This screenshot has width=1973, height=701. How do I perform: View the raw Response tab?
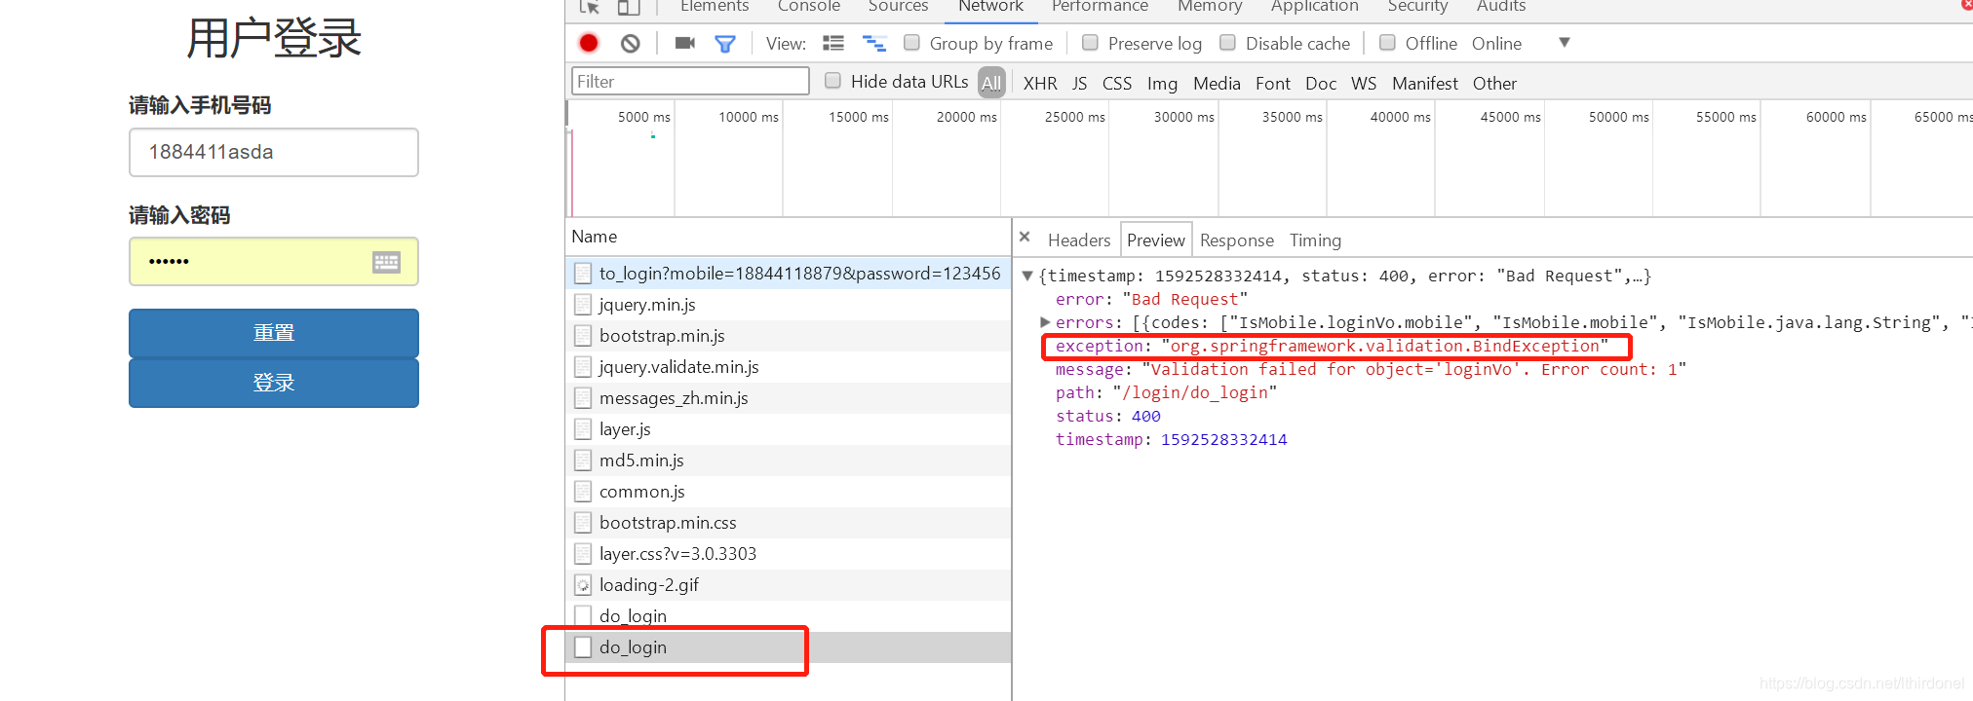[x=1236, y=240]
